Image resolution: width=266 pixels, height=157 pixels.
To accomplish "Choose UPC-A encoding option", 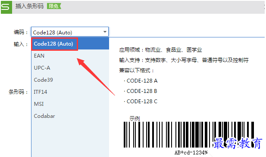I will point(70,68).
